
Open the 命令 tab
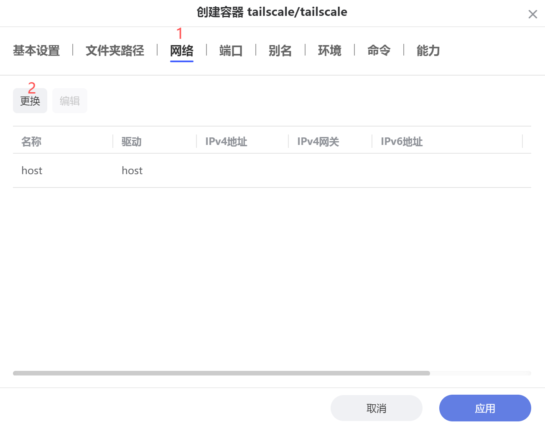[x=379, y=51]
